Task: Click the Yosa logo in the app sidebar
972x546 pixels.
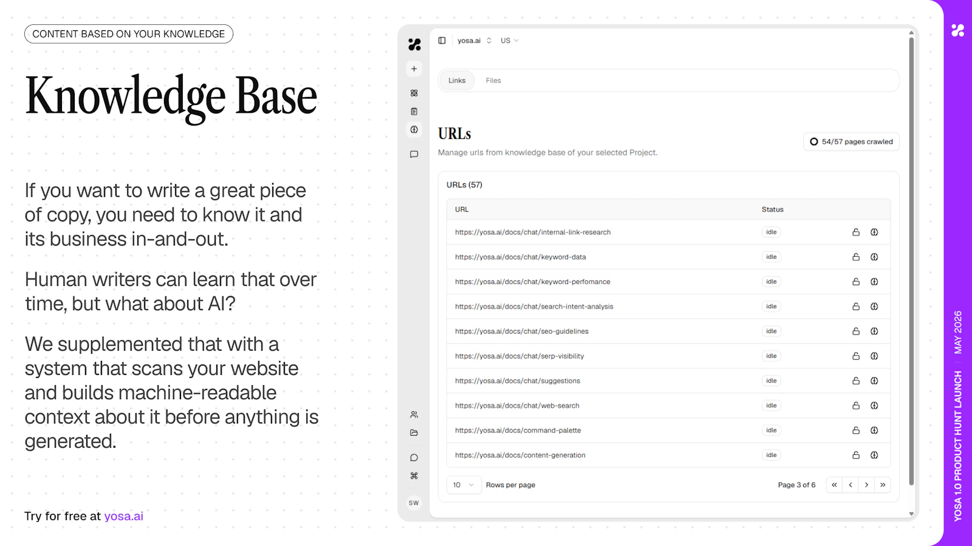Action: point(414,44)
